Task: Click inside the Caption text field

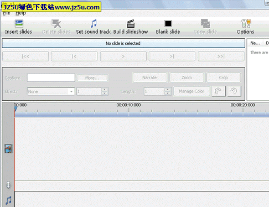Action: pos(51,77)
